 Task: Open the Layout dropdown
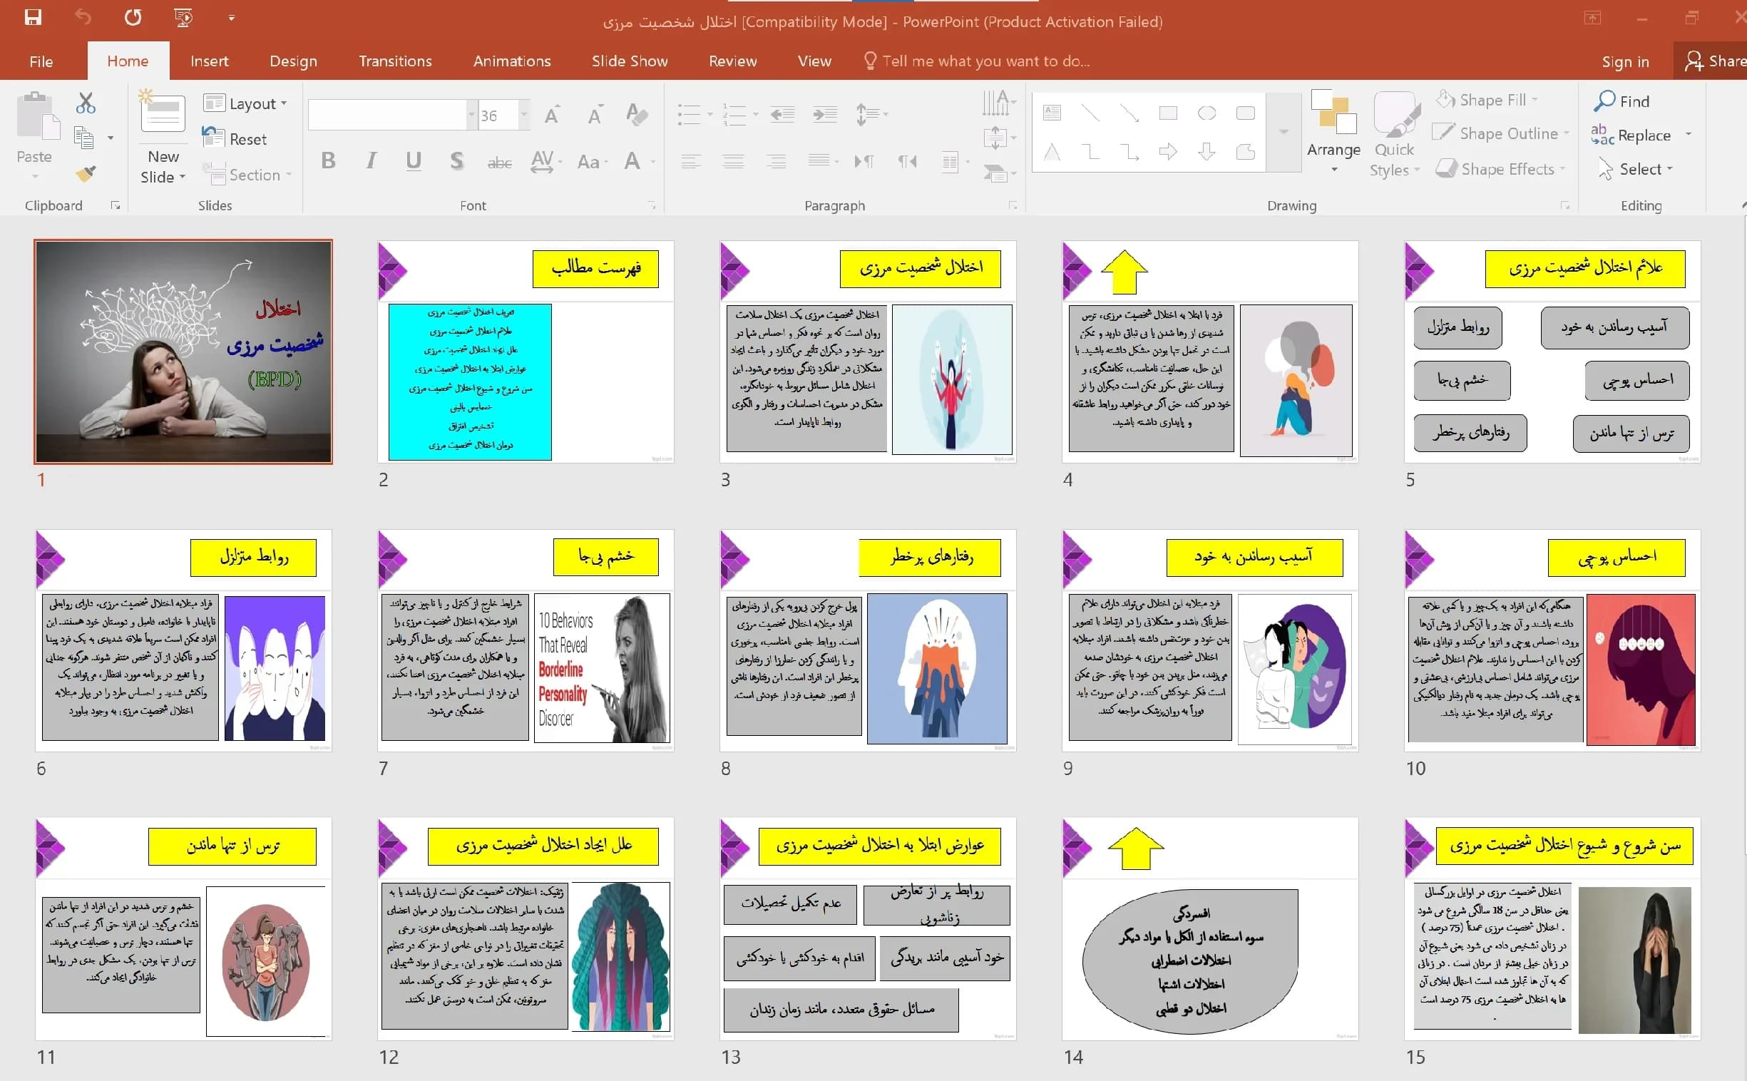245,103
